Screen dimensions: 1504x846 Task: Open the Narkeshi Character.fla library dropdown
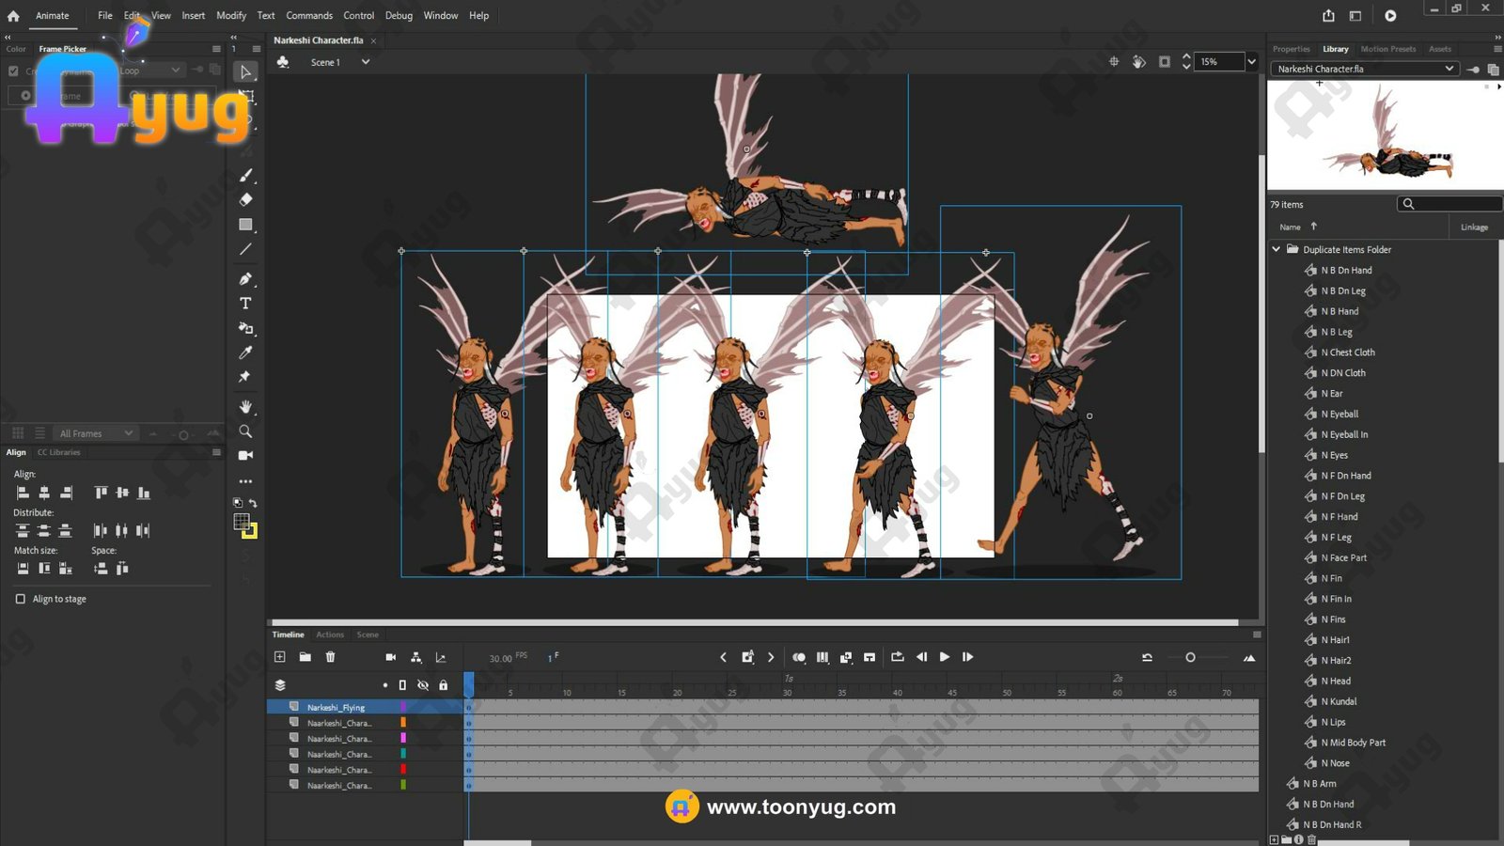(x=1364, y=69)
